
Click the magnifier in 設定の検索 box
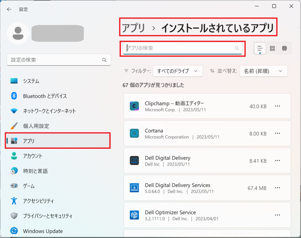[x=104, y=60]
